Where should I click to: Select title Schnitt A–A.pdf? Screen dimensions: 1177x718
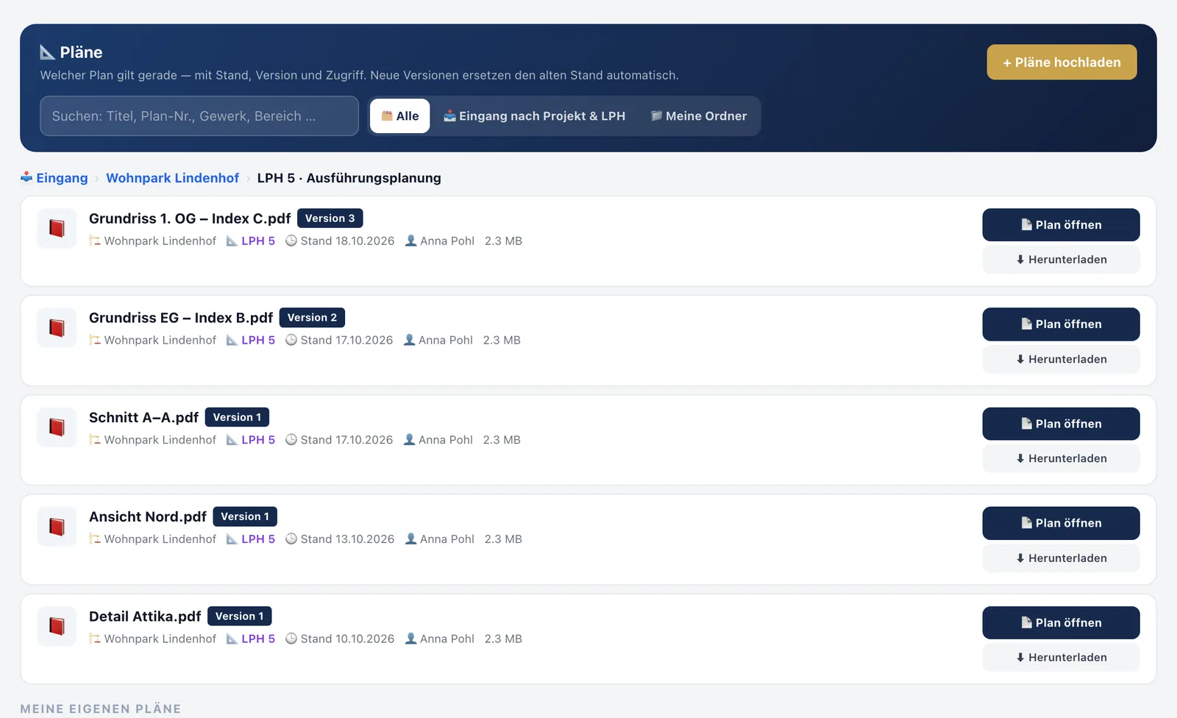(143, 418)
